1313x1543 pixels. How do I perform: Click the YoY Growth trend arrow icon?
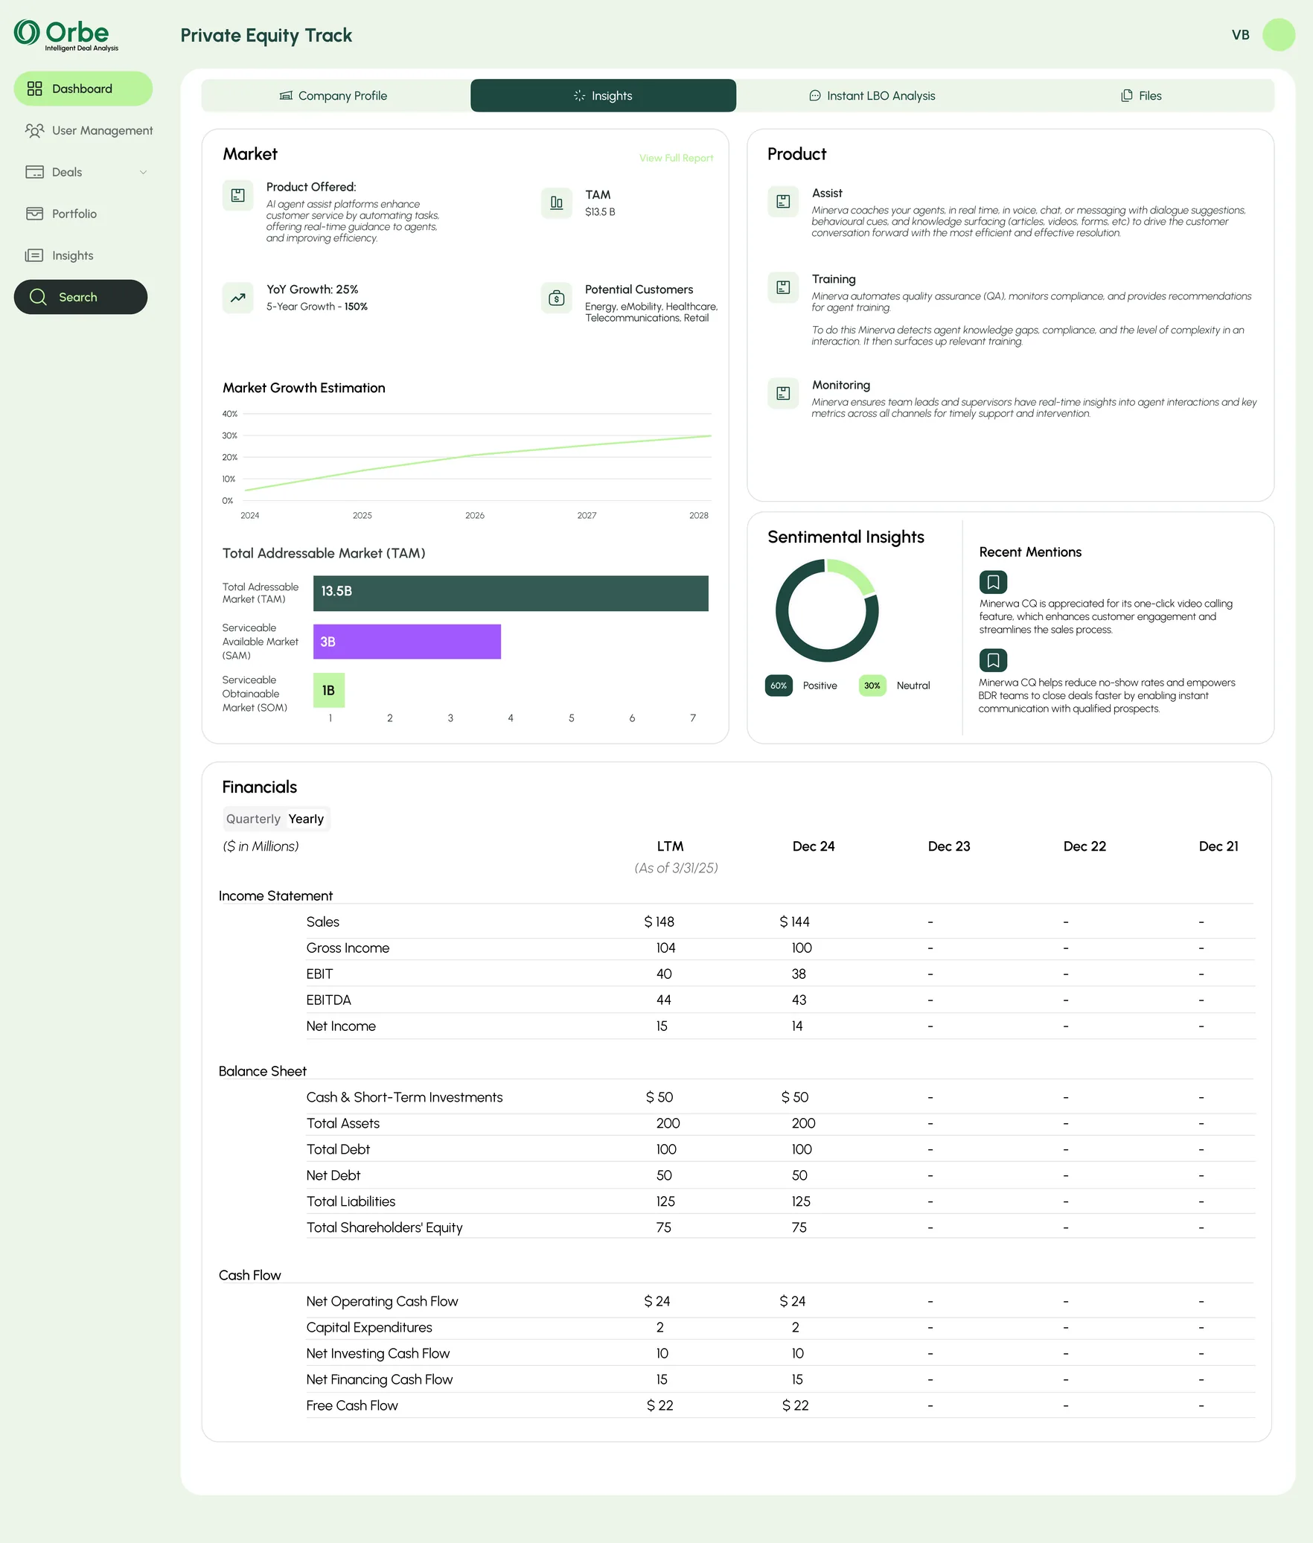237,298
